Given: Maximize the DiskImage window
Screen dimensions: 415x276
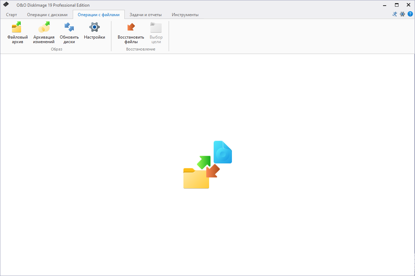Looking at the screenshot, I should tap(396, 5).
